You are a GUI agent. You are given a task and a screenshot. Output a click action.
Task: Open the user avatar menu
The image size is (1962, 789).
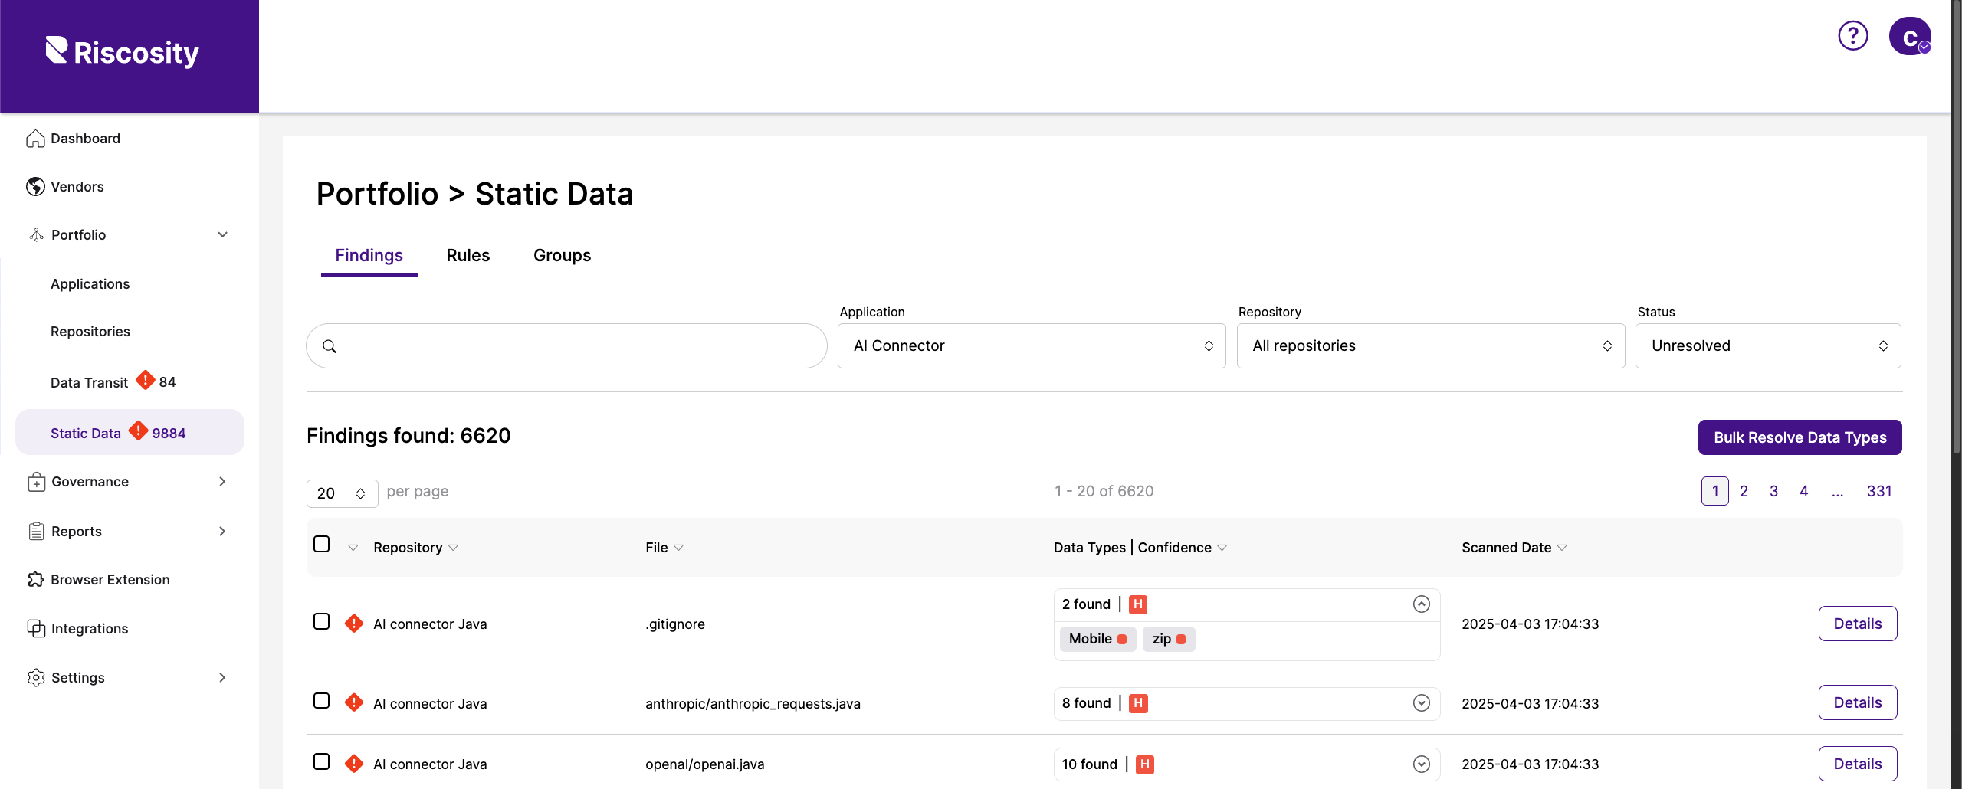point(1909,36)
